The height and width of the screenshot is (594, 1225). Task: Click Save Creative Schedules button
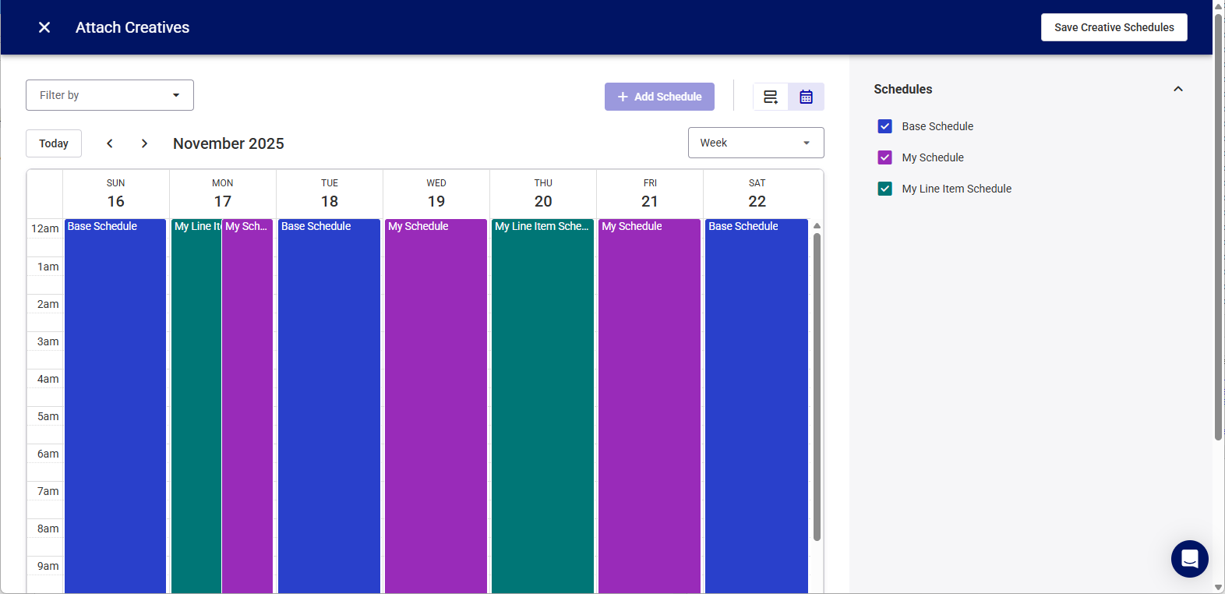pos(1114,27)
